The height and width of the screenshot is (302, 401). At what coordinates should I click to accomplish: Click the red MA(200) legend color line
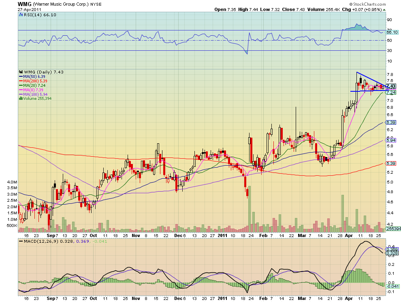click(21, 81)
